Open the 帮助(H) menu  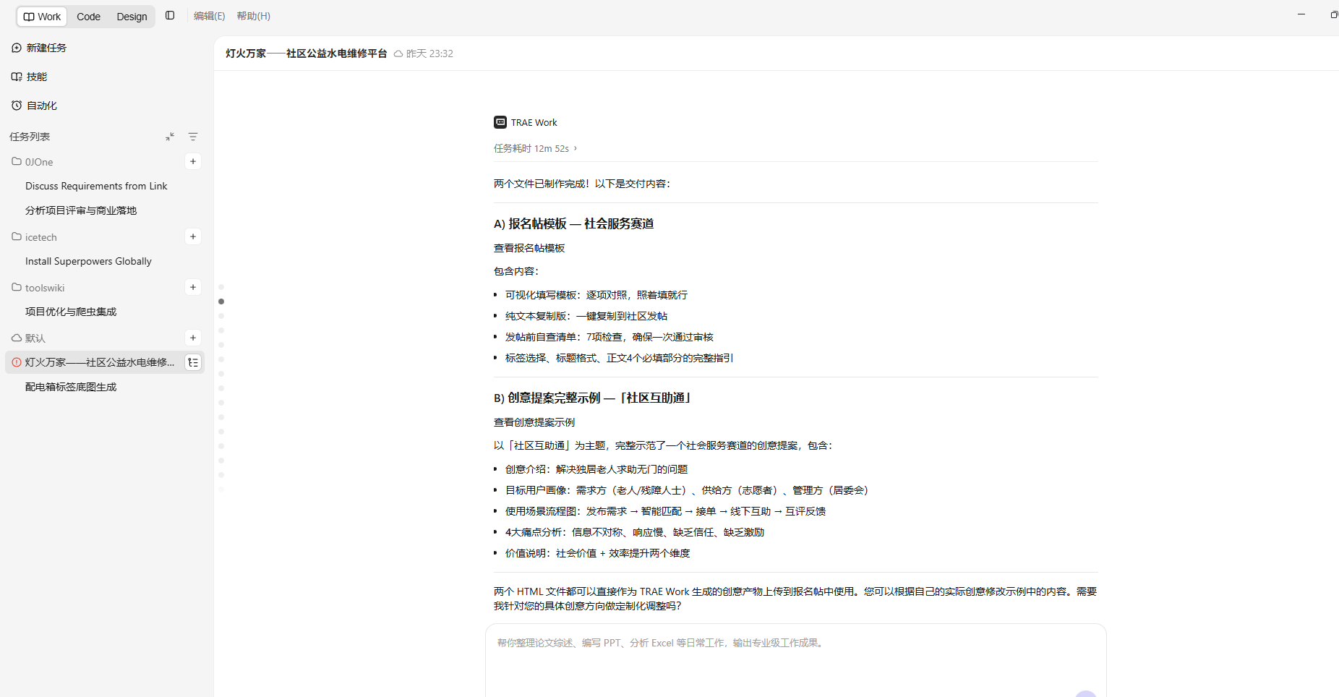254,16
